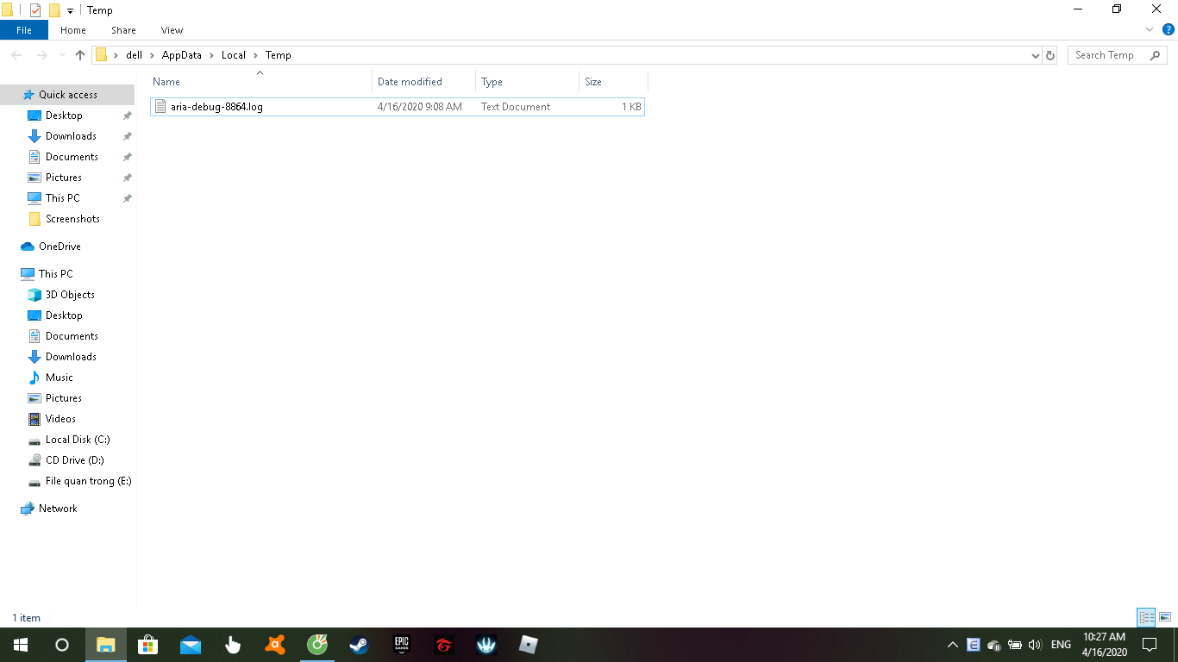Open Microsoft Store in taskbar
The height and width of the screenshot is (662, 1178).
point(147,645)
